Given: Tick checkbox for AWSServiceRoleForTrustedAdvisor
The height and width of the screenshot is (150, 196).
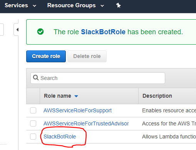Looking at the screenshot, I should coord(33,123).
